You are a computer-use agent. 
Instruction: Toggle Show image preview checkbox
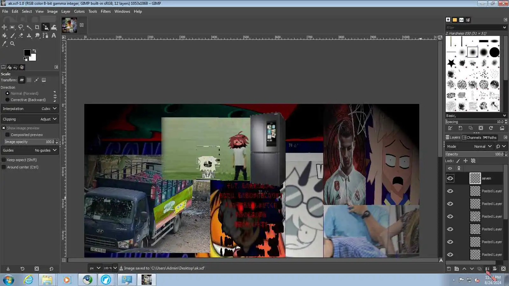point(4,128)
